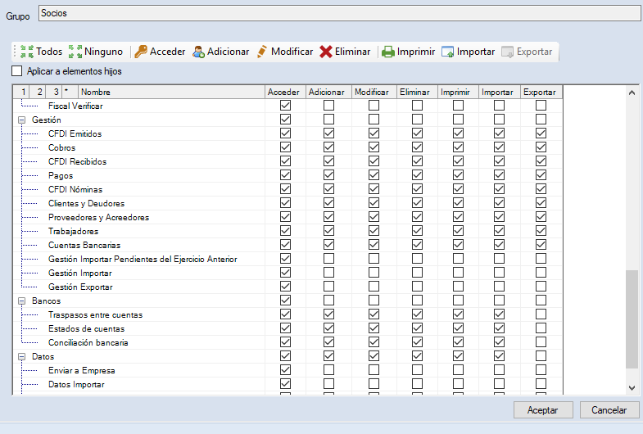The image size is (643, 434).
Task: Click the Acceder key icon
Action: 141,52
